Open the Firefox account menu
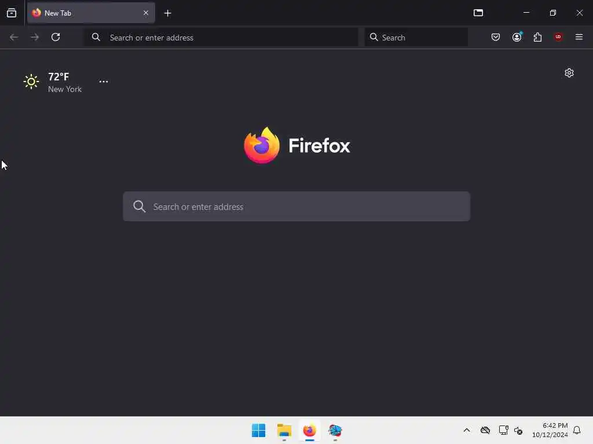Viewport: 593px width, 444px height. (x=517, y=37)
